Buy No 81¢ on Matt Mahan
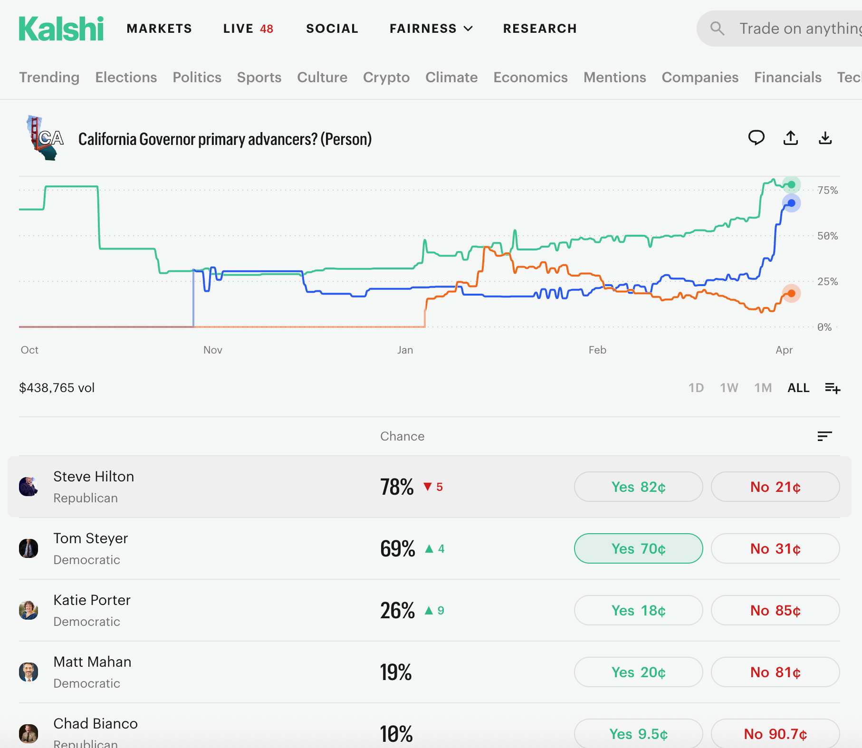 (x=775, y=672)
